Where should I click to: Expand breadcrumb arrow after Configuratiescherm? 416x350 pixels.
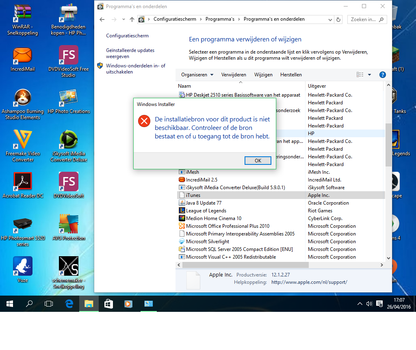tap(201, 19)
